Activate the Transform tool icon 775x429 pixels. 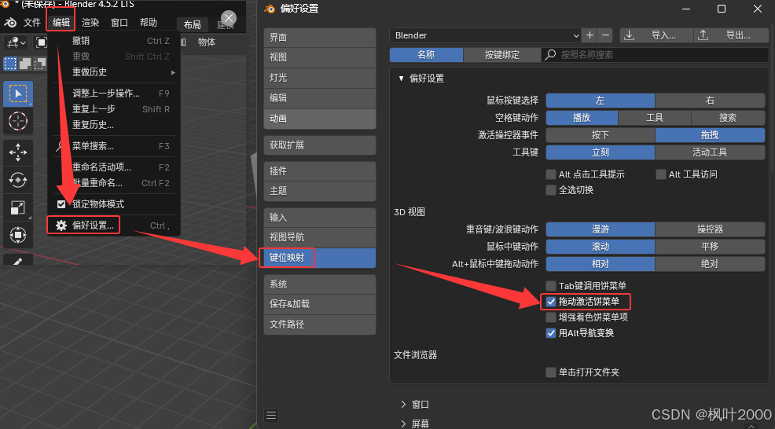tap(18, 235)
